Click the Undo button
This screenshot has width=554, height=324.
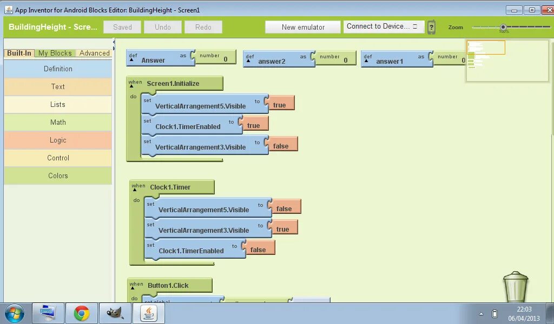pyautogui.click(x=162, y=27)
